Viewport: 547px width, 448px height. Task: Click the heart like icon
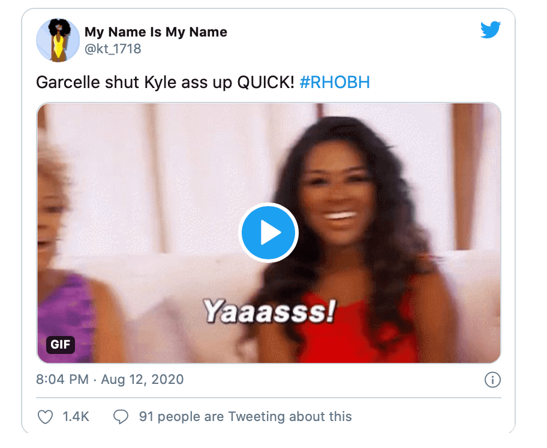coord(46,417)
